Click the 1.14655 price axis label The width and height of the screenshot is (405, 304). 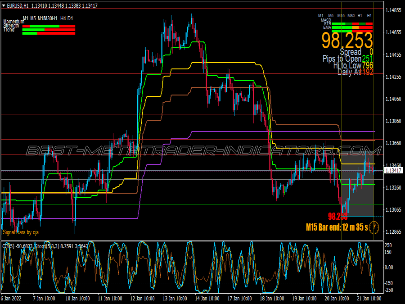[x=394, y=32]
